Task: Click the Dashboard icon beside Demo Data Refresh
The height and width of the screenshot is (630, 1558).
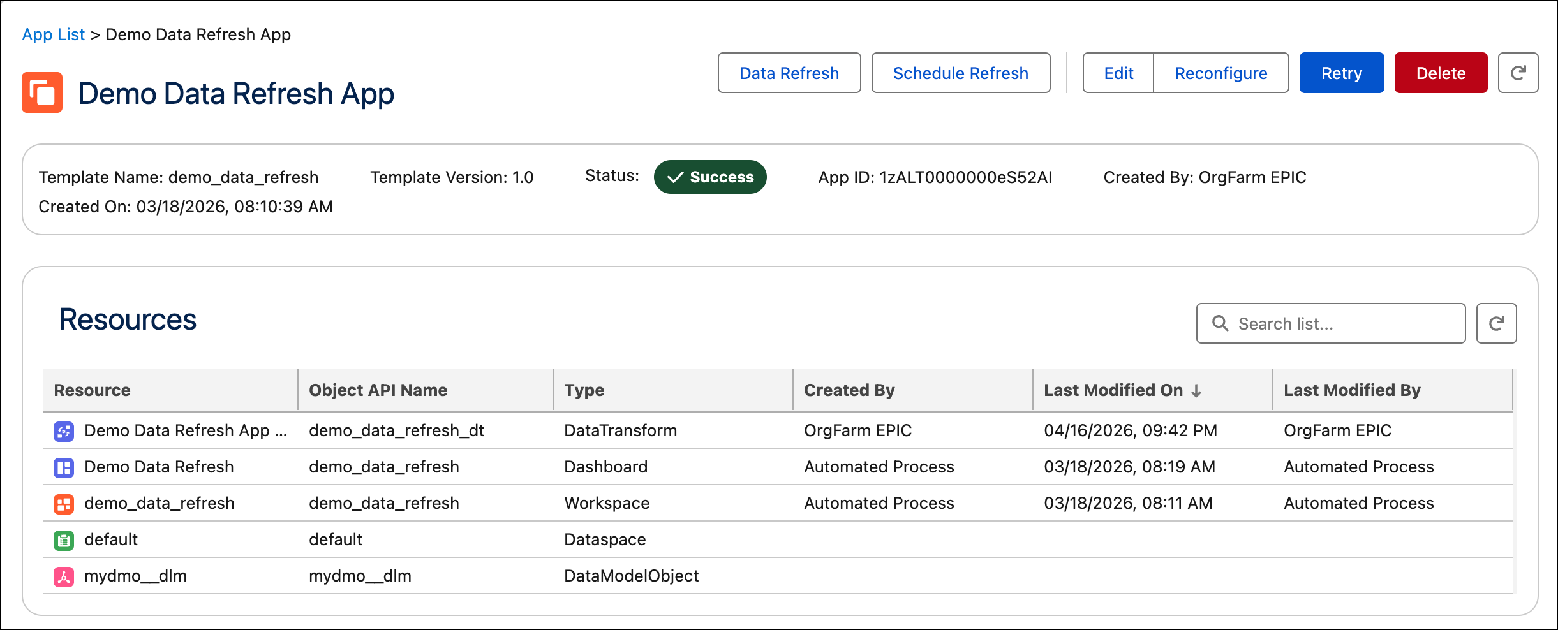Action: [x=63, y=468]
